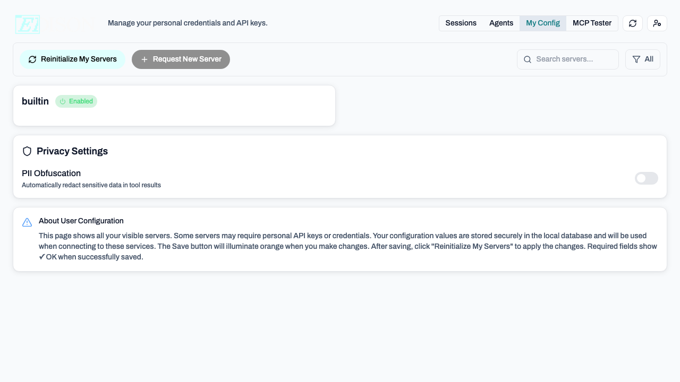Image resolution: width=680 pixels, height=382 pixels.
Task: Toggle the builtin server's Enabled badge
Action: (76, 101)
